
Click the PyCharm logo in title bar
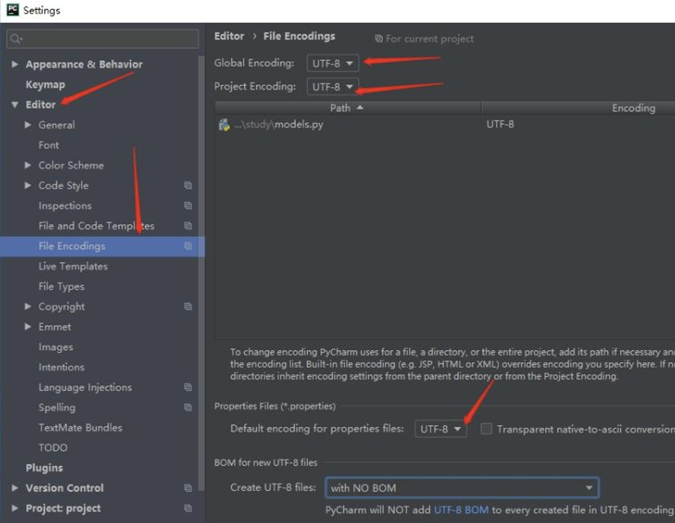[13, 10]
